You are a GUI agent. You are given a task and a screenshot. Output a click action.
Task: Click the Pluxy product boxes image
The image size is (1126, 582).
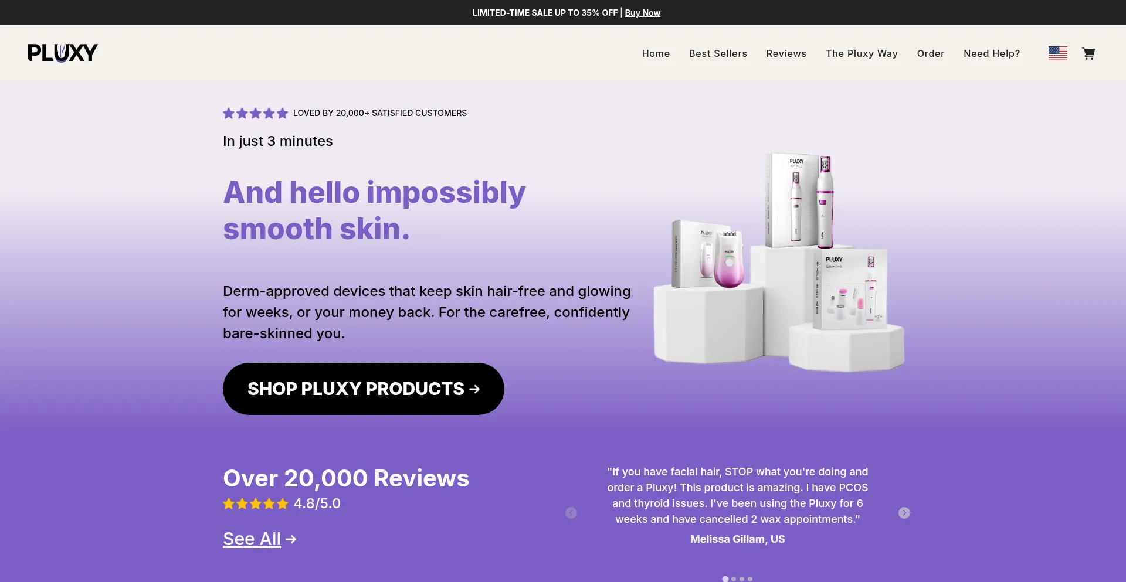tap(779, 262)
